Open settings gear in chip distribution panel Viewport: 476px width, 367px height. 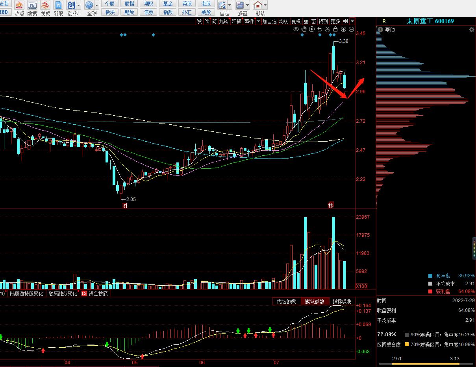[x=472, y=30]
